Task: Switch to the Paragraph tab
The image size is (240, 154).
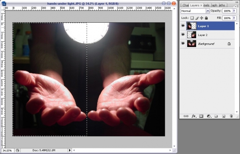Action: (214, 5)
